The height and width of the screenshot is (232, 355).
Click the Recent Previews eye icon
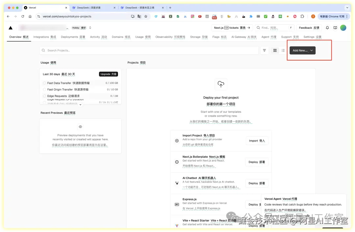click(x=80, y=127)
